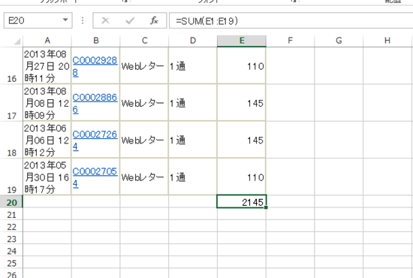The height and width of the screenshot is (278, 413).
Task: Select row 17 header
Action: point(11,103)
